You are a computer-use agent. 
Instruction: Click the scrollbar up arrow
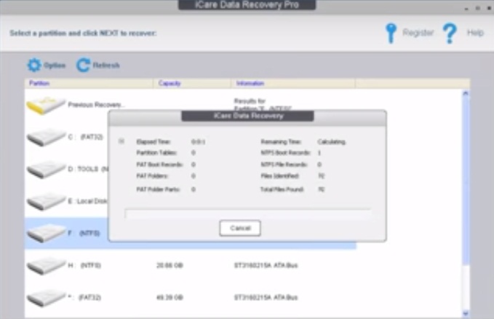click(x=466, y=93)
